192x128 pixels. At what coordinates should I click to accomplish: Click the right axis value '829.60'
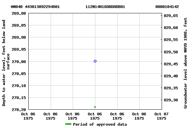click(x=171, y=28)
